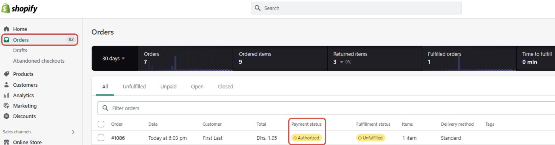Image resolution: width=555 pixels, height=145 pixels.
Task: Click the 82 orders count badge
Action: click(71, 40)
